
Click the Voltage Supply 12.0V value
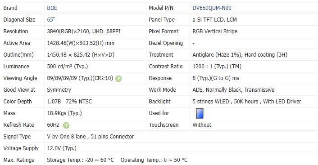click(62, 148)
